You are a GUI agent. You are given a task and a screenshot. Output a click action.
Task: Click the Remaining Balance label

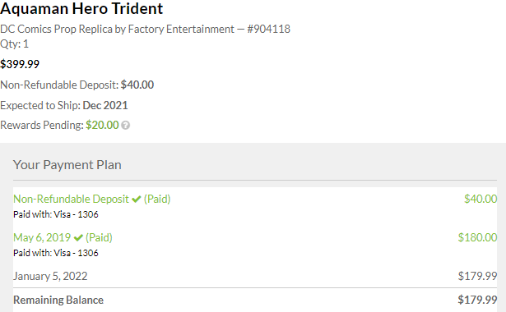58,300
